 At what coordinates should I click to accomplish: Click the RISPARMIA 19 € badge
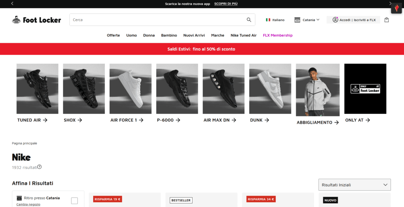point(107,199)
